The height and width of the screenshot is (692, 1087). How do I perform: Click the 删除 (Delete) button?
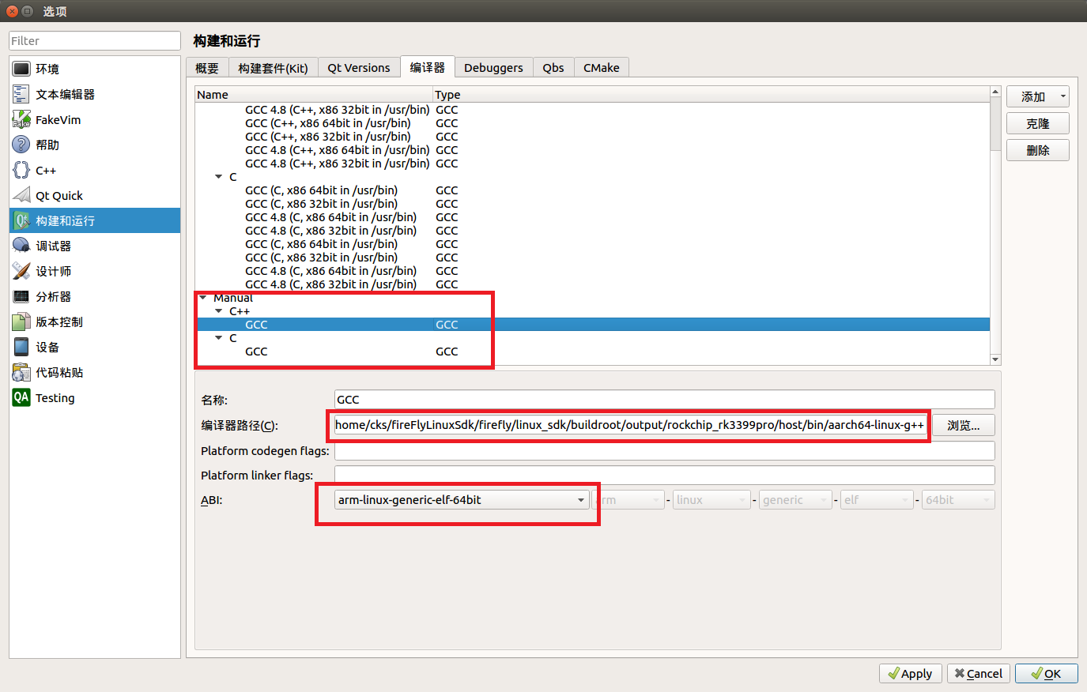[x=1037, y=150]
